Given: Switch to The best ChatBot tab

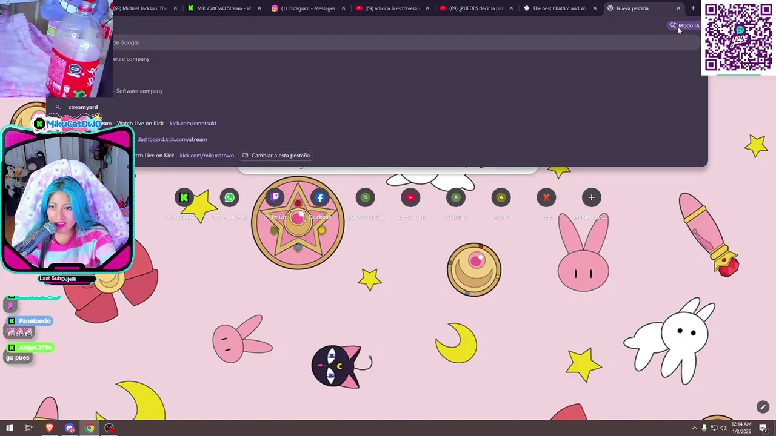Looking at the screenshot, I should (x=560, y=8).
